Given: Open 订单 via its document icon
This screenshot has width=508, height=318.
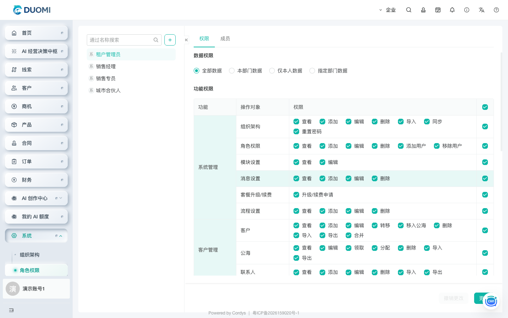Looking at the screenshot, I should (14, 161).
